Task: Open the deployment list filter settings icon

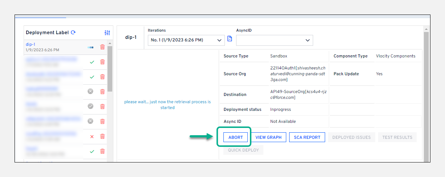Action: point(107,33)
